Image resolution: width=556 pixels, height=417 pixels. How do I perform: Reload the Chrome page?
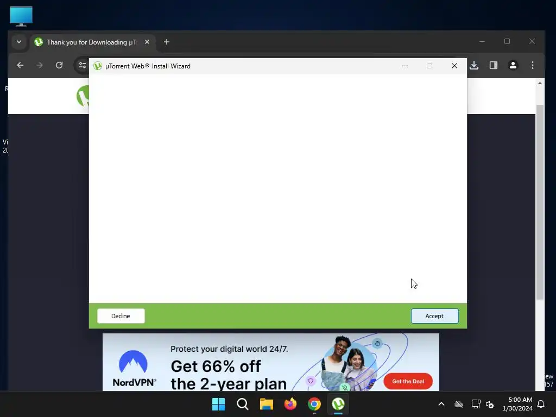point(59,65)
